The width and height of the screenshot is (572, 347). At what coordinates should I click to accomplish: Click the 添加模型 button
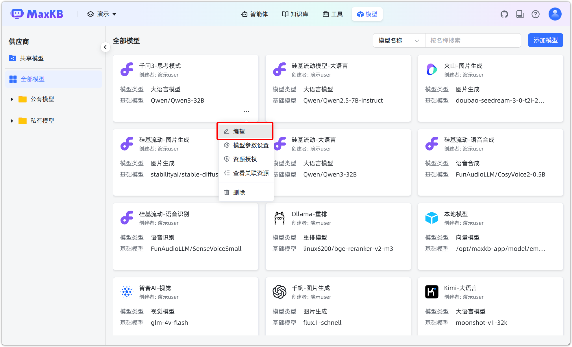(545, 40)
